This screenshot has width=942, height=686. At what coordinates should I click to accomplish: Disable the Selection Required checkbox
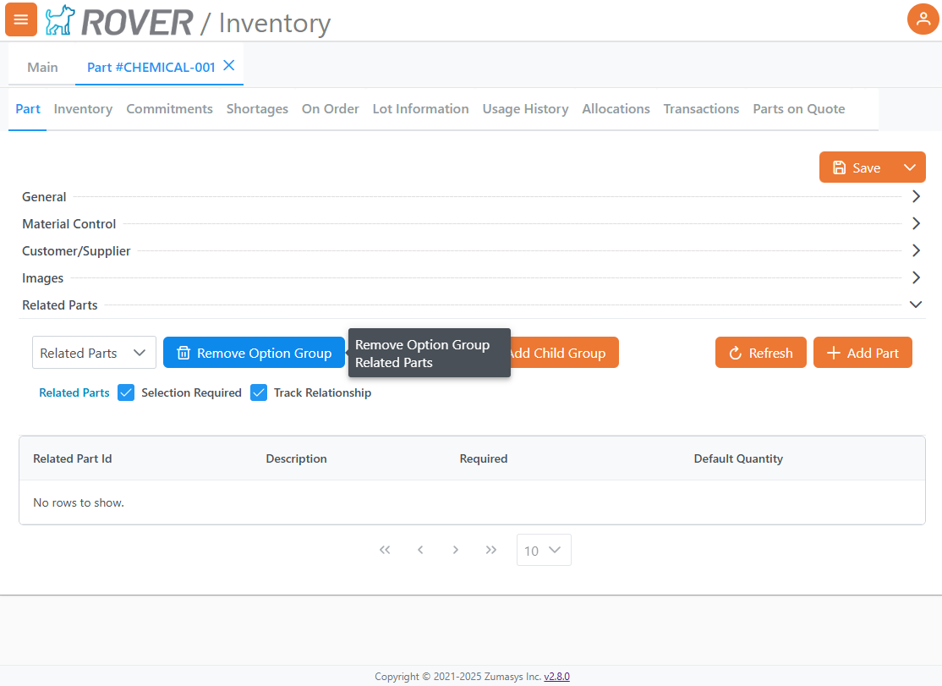coord(126,392)
